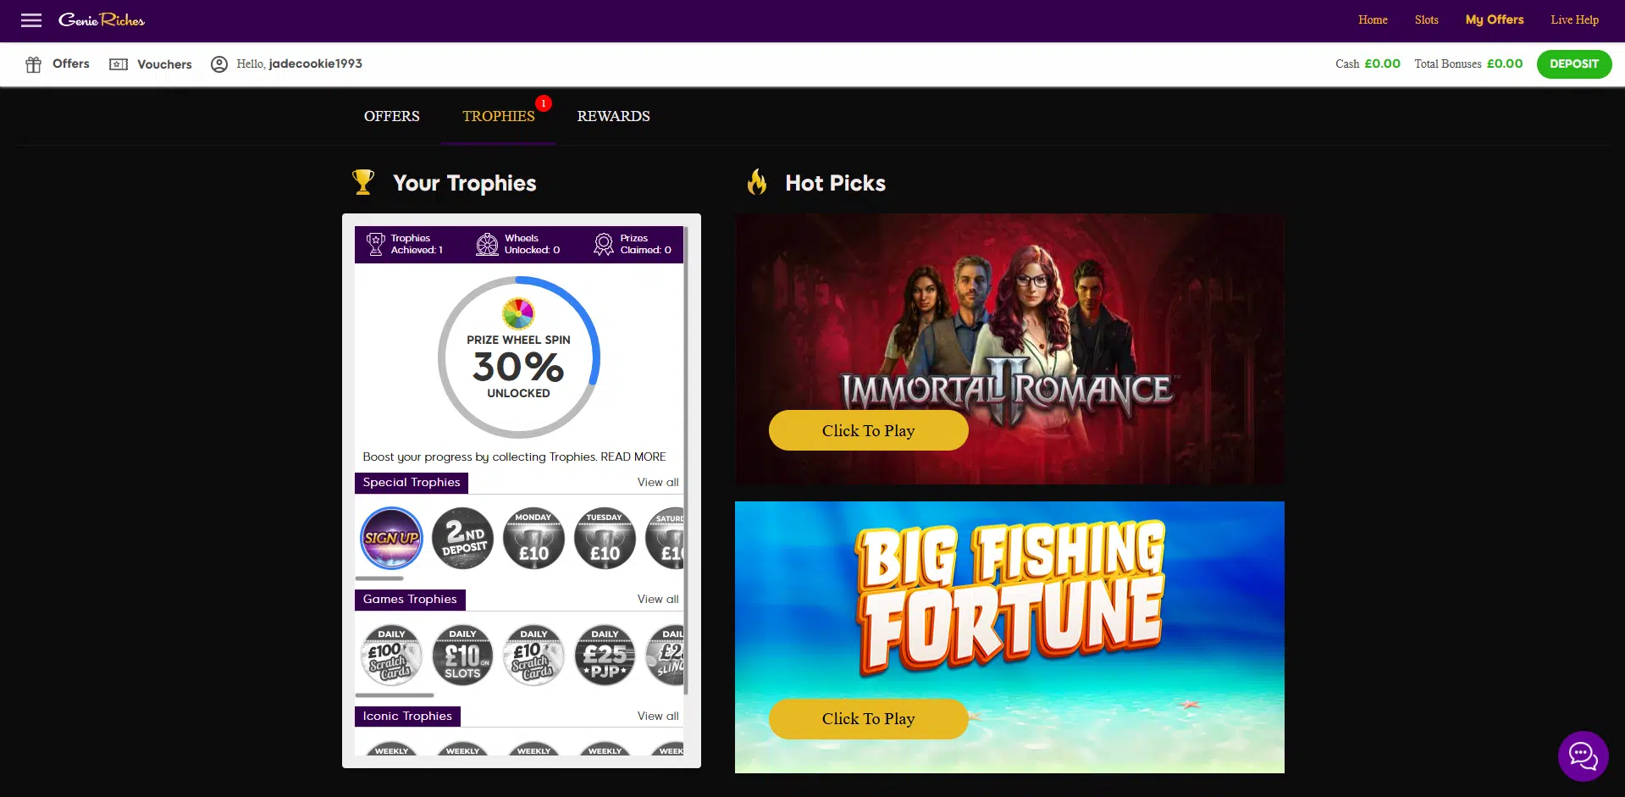Select the Monday £10 trophy badge
Image resolution: width=1625 pixels, height=797 pixels.
point(533,538)
